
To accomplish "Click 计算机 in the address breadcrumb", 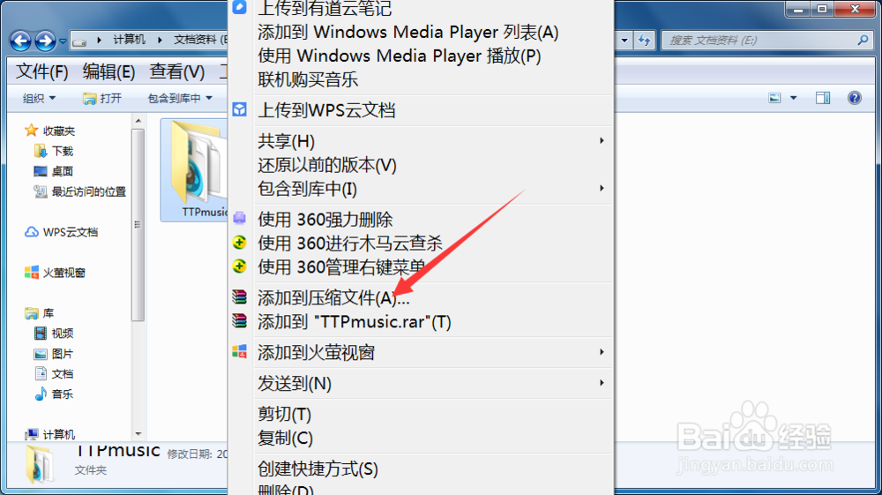I will click(129, 40).
